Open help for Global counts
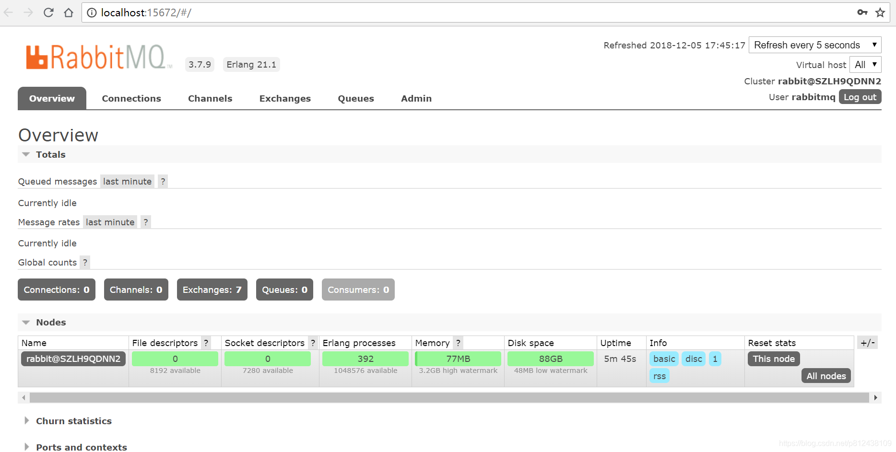The image size is (896, 452). (85, 262)
